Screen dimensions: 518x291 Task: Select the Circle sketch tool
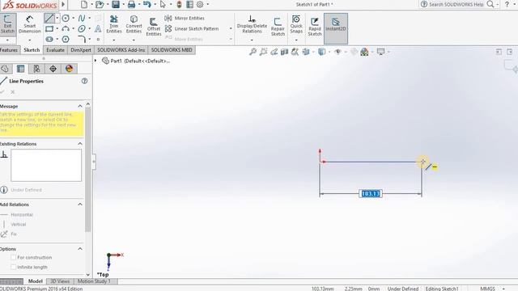(x=66, y=18)
